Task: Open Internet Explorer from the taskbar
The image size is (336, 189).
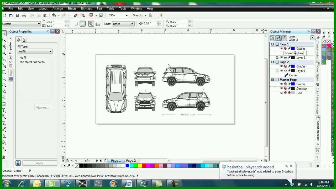Action: (22, 183)
